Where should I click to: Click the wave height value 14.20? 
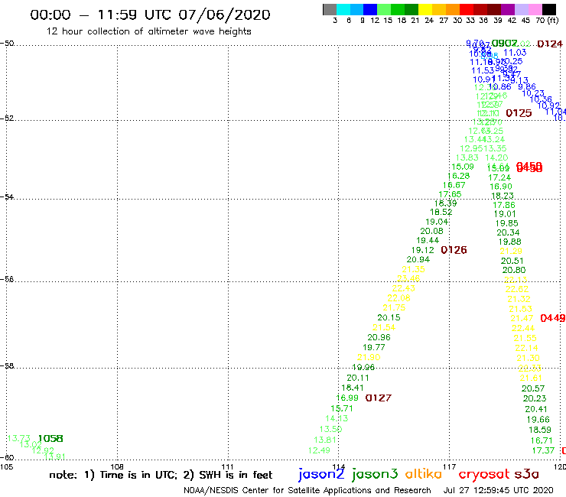point(496,158)
